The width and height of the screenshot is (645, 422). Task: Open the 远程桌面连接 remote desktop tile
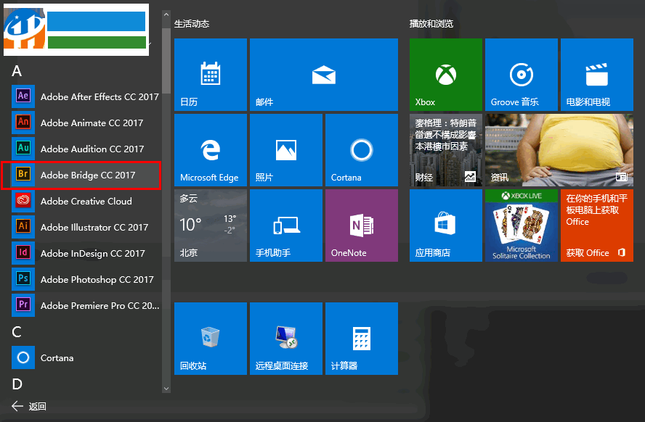pos(286,339)
